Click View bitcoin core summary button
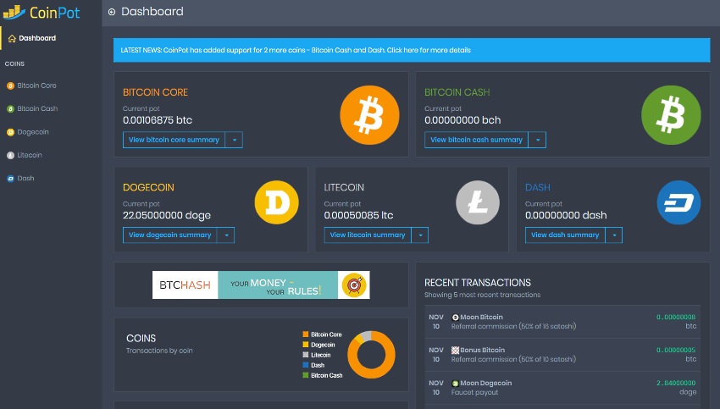 click(x=174, y=140)
